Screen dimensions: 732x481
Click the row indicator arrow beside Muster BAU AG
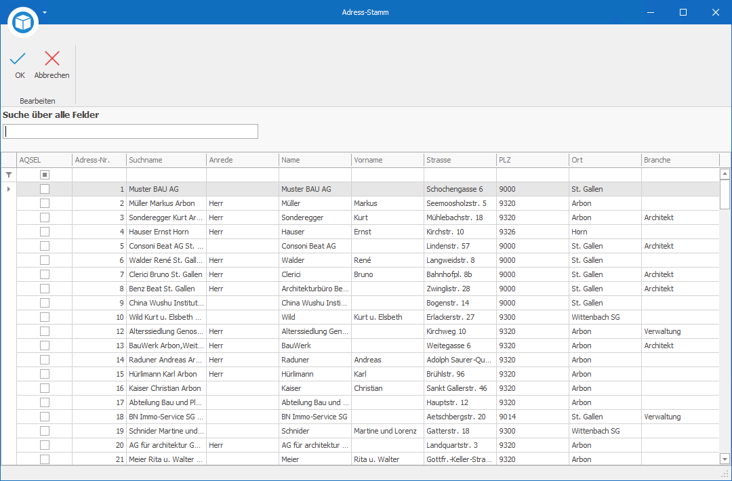8,189
